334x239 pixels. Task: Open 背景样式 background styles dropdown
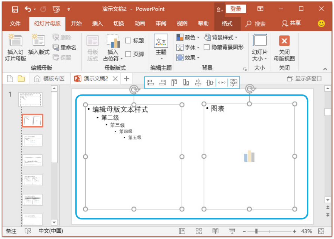point(221,37)
